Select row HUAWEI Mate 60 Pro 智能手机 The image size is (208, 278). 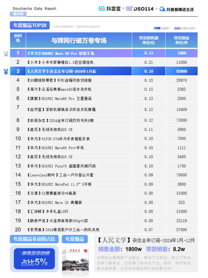tap(104, 53)
